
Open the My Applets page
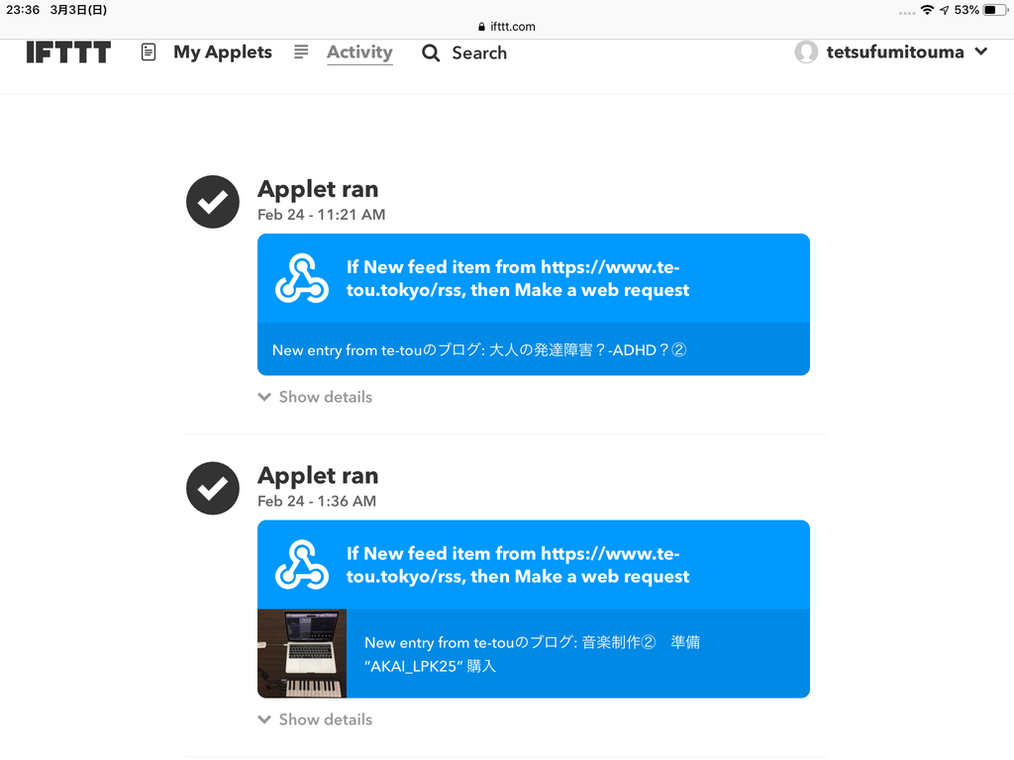(x=223, y=52)
